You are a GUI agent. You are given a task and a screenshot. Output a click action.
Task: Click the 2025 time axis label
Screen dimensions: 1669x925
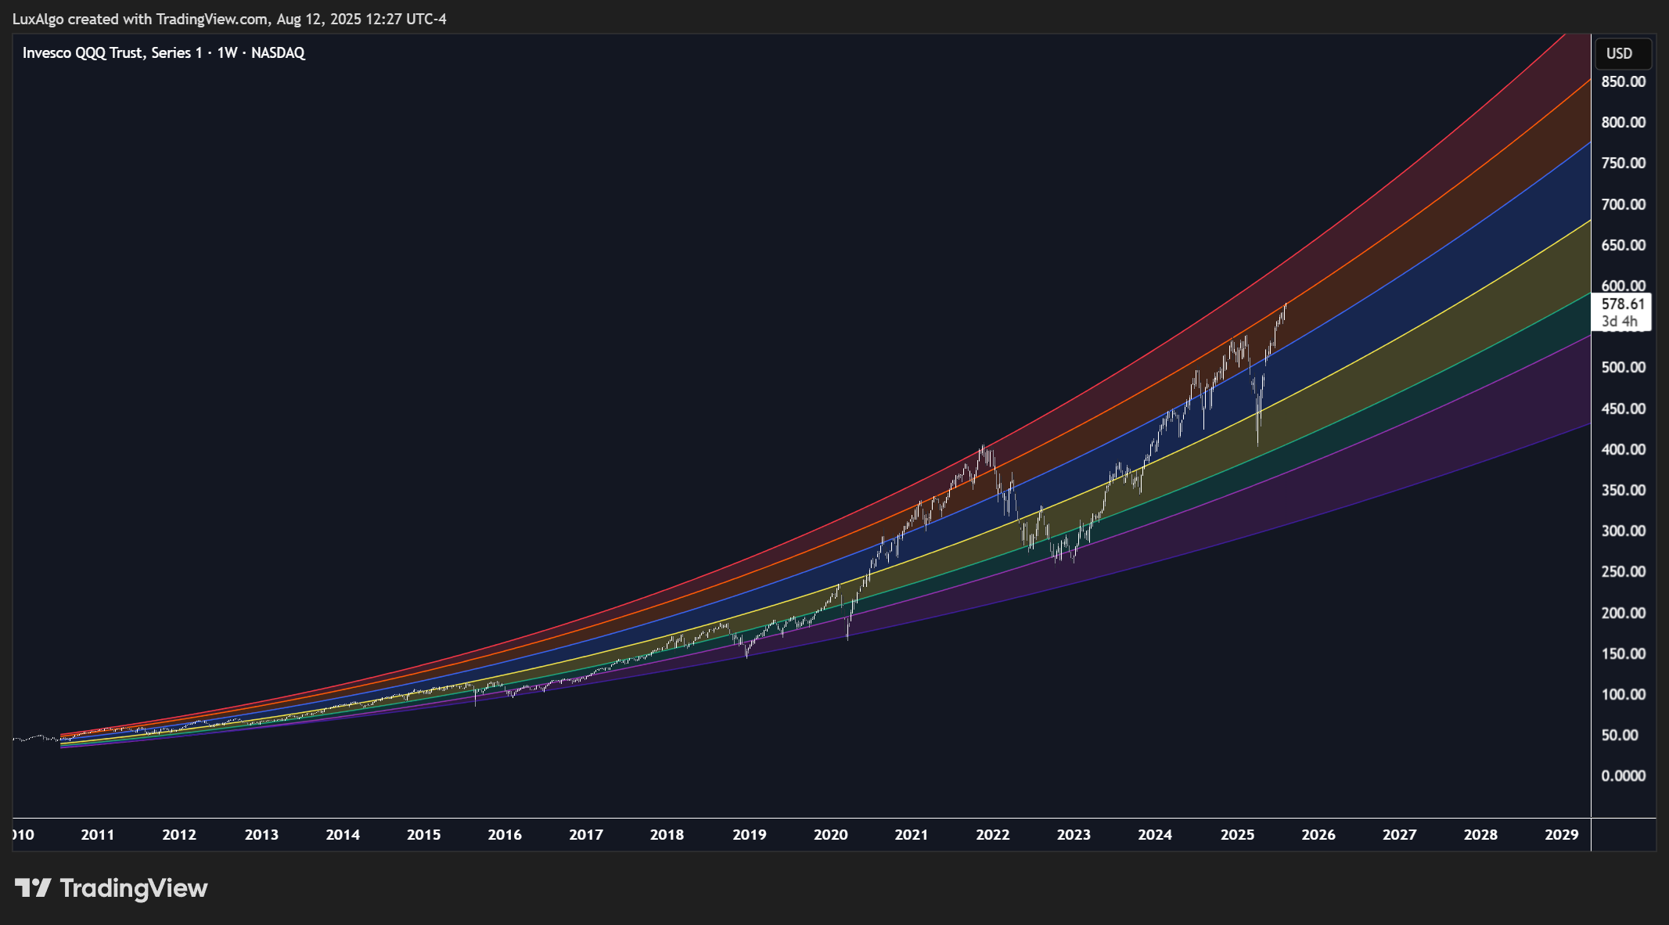pyautogui.click(x=1238, y=834)
